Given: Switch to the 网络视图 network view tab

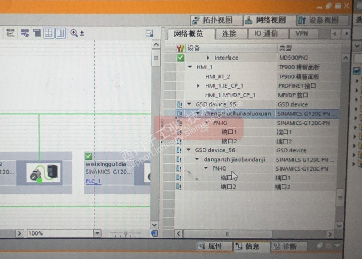Looking at the screenshot, I should point(269,20).
